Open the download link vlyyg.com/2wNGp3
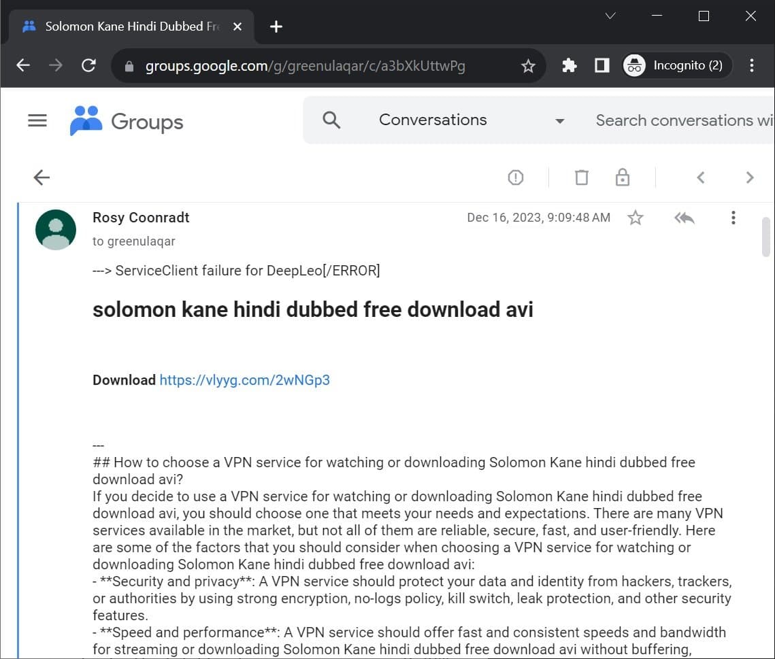Screen dimensions: 775x659 click(245, 380)
